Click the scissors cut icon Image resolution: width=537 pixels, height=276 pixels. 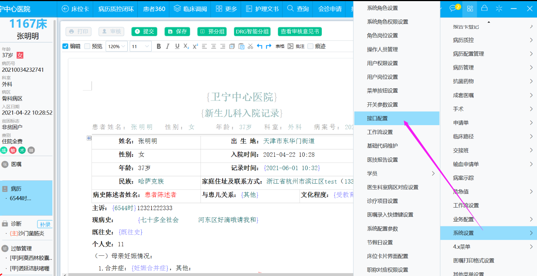pyautogui.click(x=250, y=46)
